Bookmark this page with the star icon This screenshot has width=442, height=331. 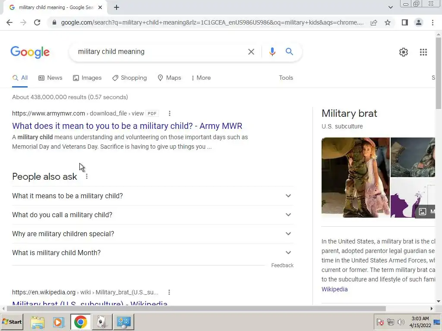[x=388, y=22]
